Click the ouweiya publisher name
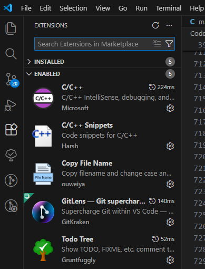The height and width of the screenshot is (269, 205). click(73, 184)
